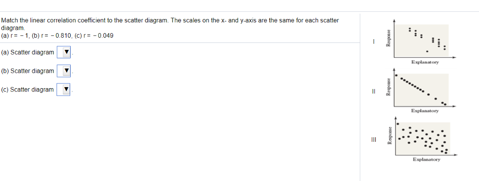
Task: Click the Explanatory axis label under diagram I
Action: [x=425, y=62]
